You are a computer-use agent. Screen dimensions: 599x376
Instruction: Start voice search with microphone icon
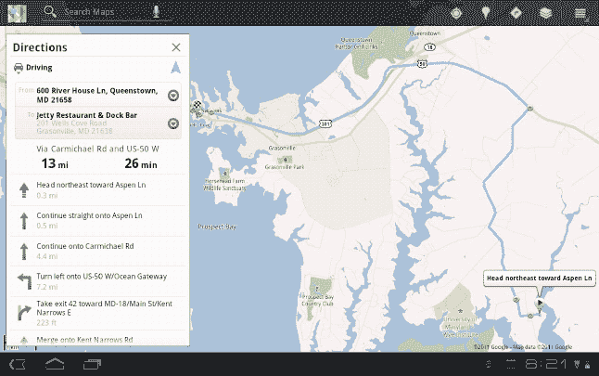pyautogui.click(x=156, y=12)
